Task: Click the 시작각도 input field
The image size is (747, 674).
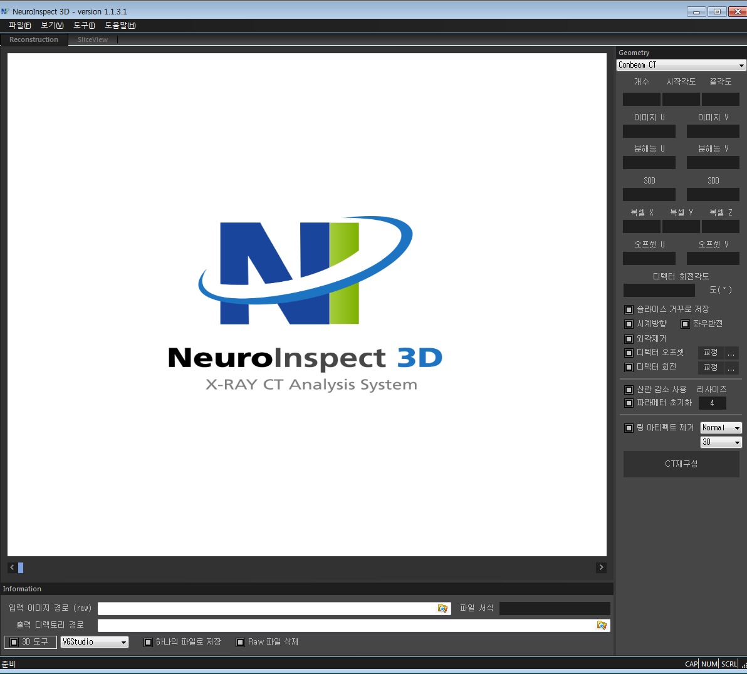Action: 681,99
